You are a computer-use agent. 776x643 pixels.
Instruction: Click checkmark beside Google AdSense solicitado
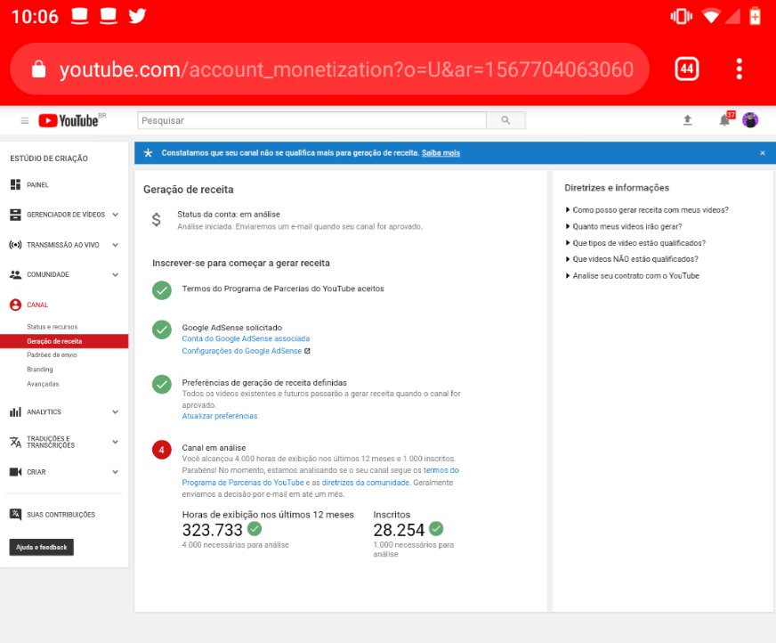(x=161, y=330)
